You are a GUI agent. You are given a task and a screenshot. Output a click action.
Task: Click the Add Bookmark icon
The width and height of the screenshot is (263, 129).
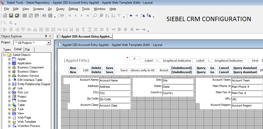click(143, 16)
